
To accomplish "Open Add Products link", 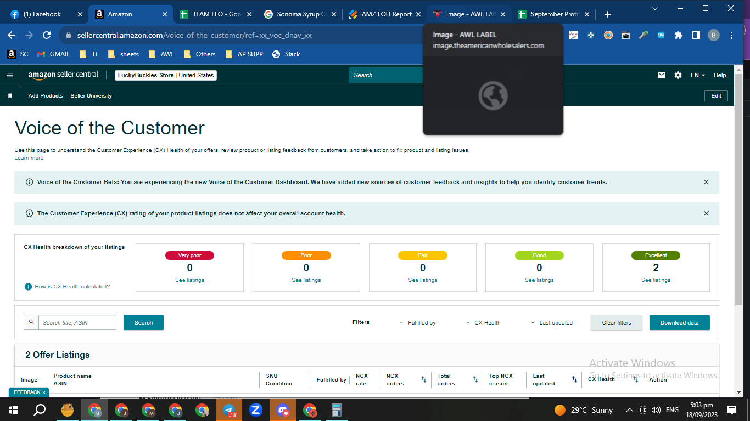I will coord(46,96).
